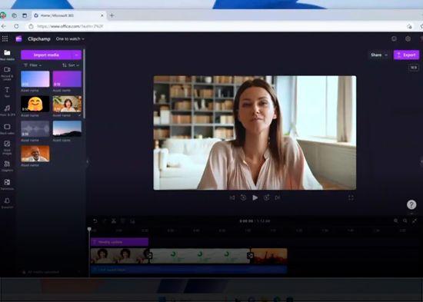Expand the Filter dropdown in media panel
Screen dimensions: 423x302
coord(32,65)
